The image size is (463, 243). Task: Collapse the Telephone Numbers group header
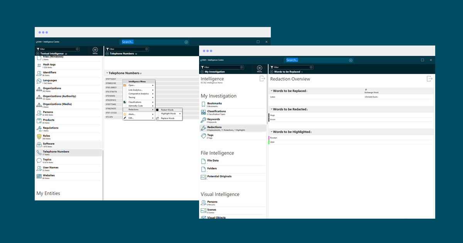(x=107, y=73)
